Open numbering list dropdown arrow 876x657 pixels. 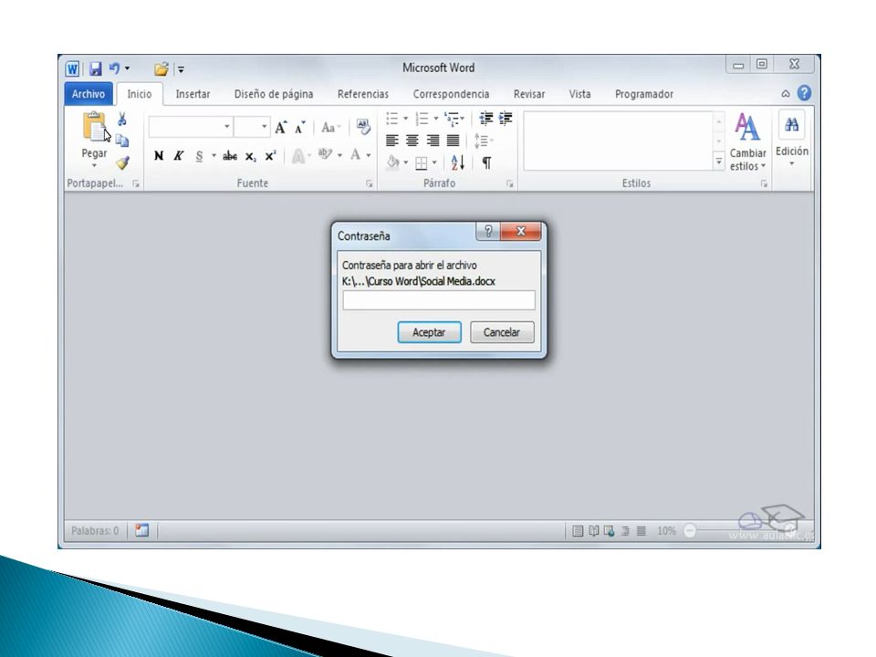(436, 119)
